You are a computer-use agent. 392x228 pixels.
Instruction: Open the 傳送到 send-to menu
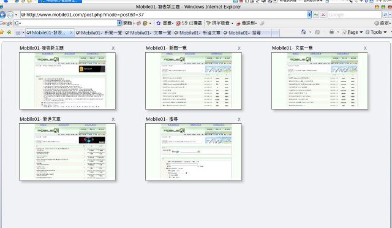pyautogui.click(x=246, y=23)
